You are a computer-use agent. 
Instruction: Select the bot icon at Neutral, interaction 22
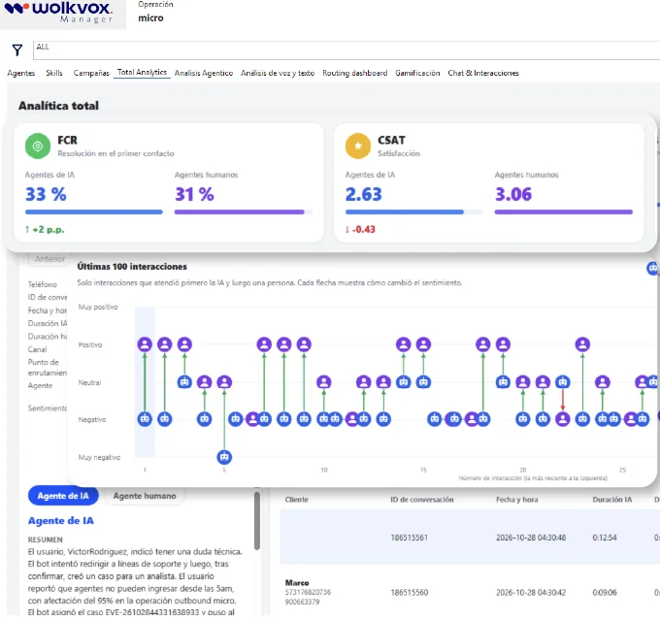563,381
